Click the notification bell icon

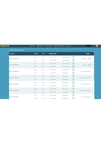point(93,46)
